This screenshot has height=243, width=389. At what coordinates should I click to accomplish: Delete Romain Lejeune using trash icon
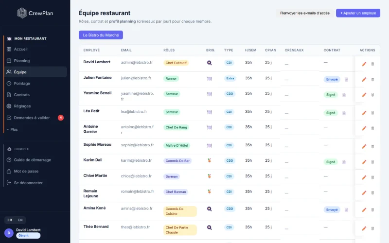[x=372, y=193]
